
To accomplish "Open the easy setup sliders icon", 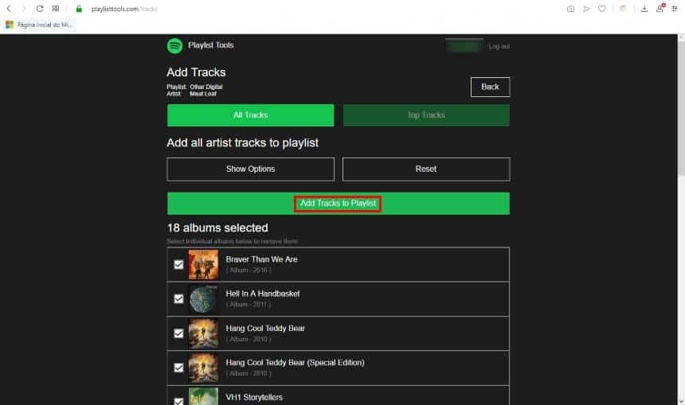I will (x=675, y=9).
